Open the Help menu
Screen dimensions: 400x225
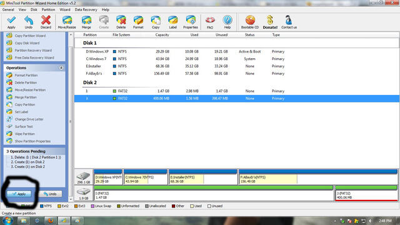click(106, 10)
